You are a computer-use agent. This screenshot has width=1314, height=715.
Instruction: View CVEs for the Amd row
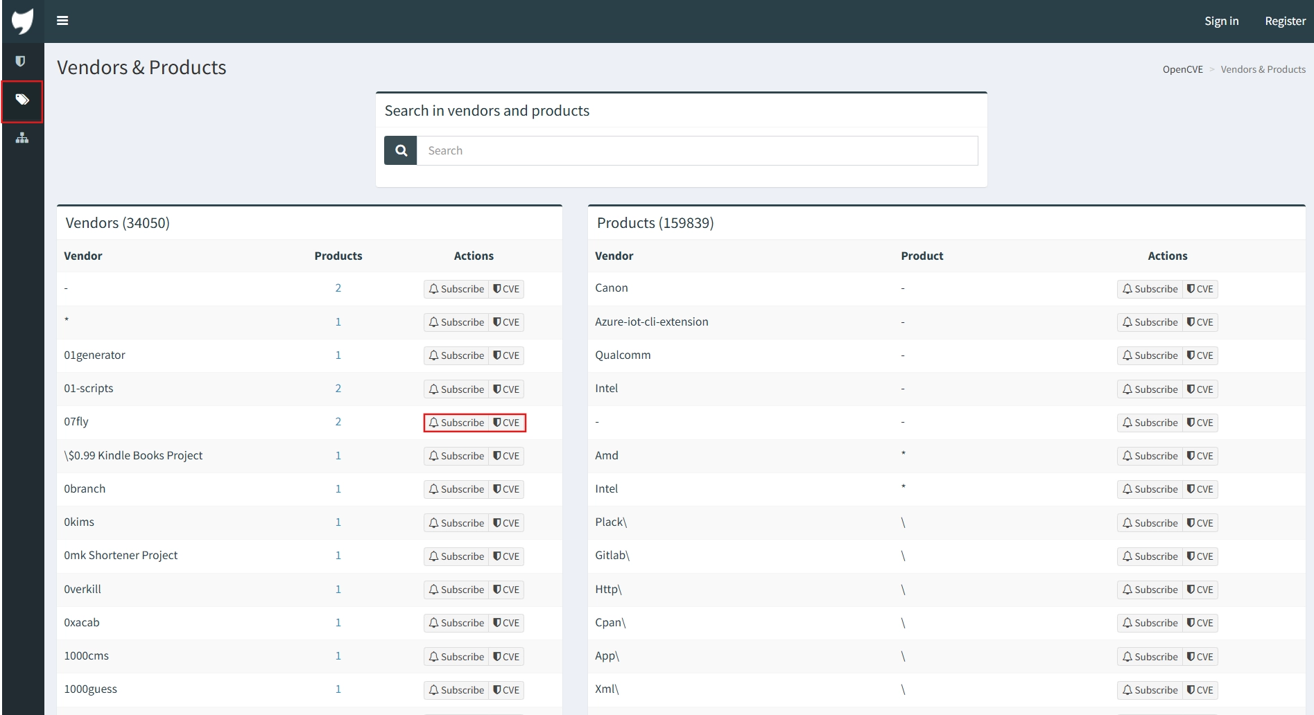click(1200, 456)
